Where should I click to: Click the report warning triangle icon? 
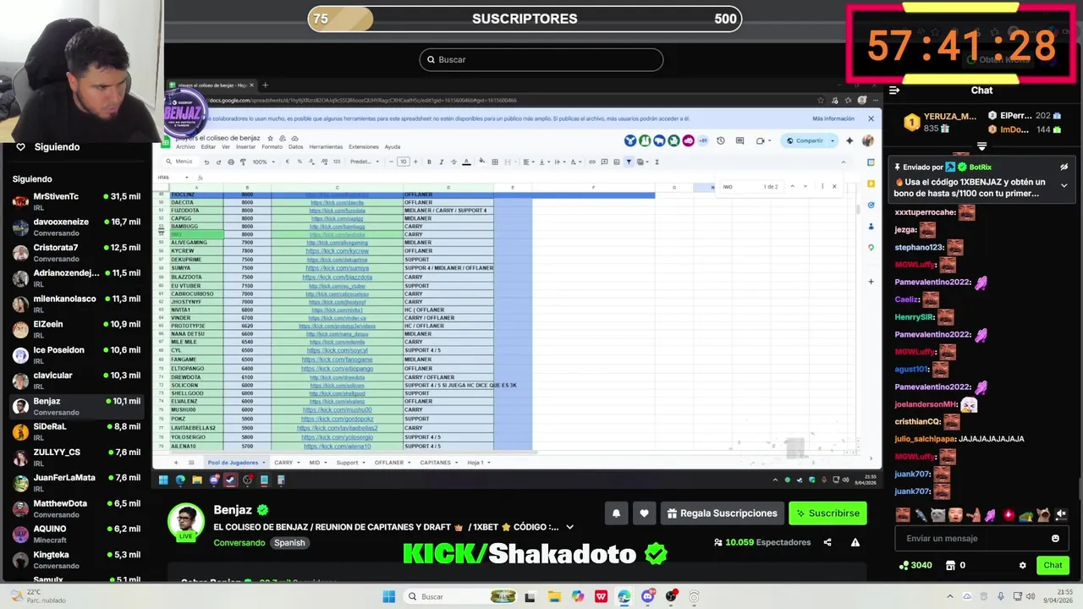[x=855, y=542]
